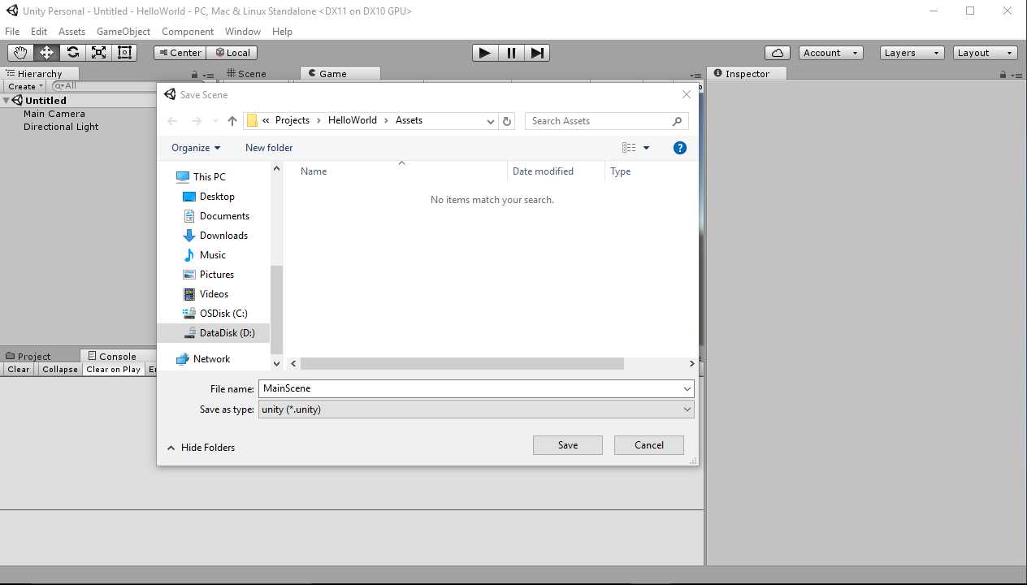Open the Assets menu

tap(71, 32)
